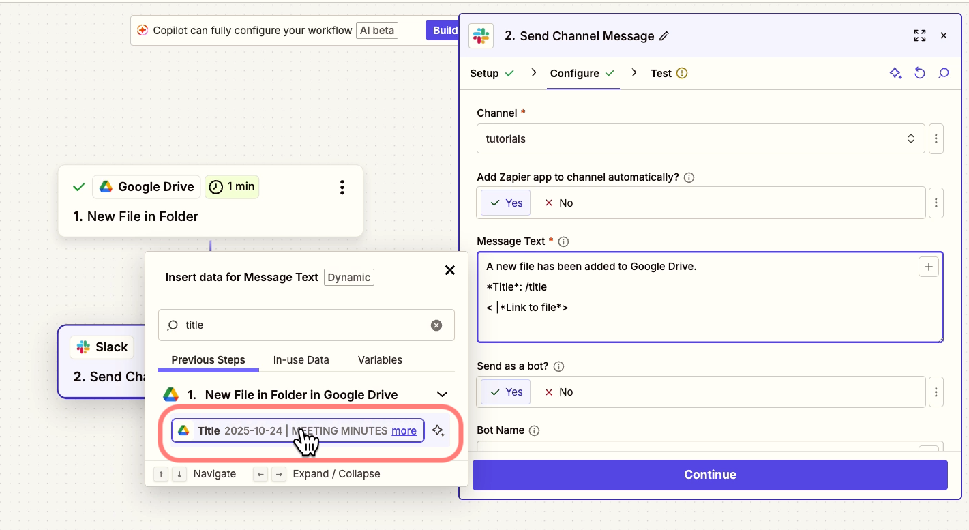Open the Setup tab
This screenshot has height=530, width=969.
tap(492, 73)
